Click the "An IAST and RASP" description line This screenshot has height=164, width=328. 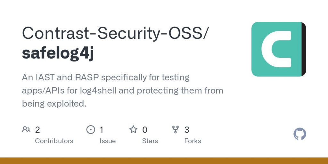pyautogui.click(x=106, y=78)
